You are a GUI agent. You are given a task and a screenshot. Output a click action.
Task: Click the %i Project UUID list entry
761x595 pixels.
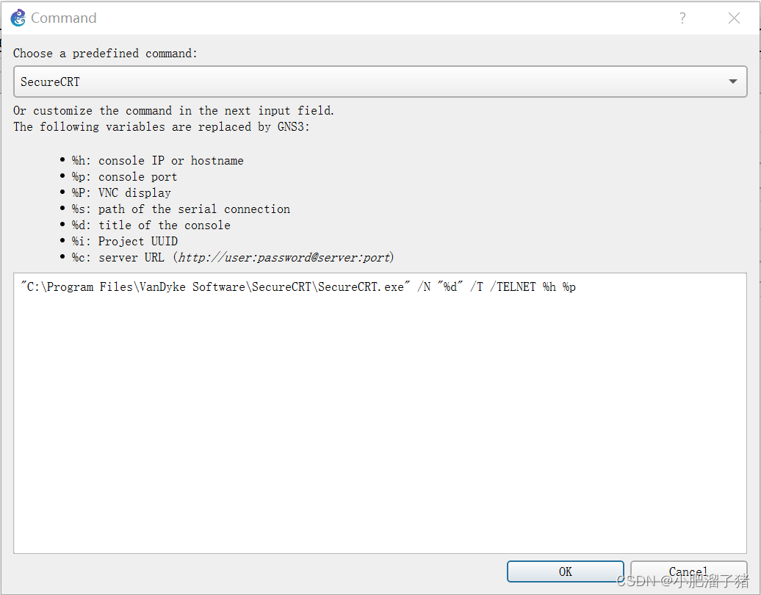(125, 241)
